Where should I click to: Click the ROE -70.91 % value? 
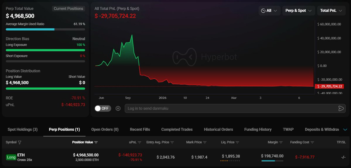[78, 98]
